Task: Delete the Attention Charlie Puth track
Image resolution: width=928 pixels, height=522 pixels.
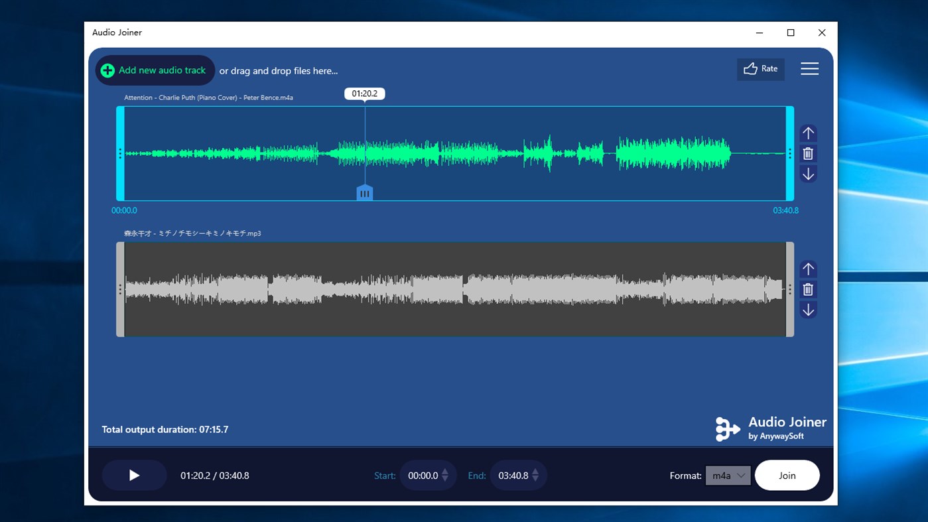Action: coord(808,153)
